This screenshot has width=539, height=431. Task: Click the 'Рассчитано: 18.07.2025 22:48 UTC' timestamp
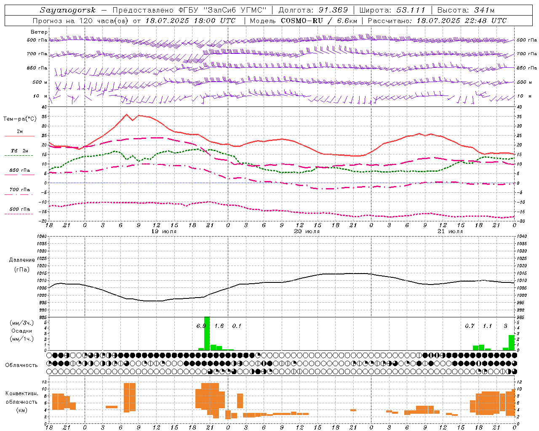click(x=437, y=21)
